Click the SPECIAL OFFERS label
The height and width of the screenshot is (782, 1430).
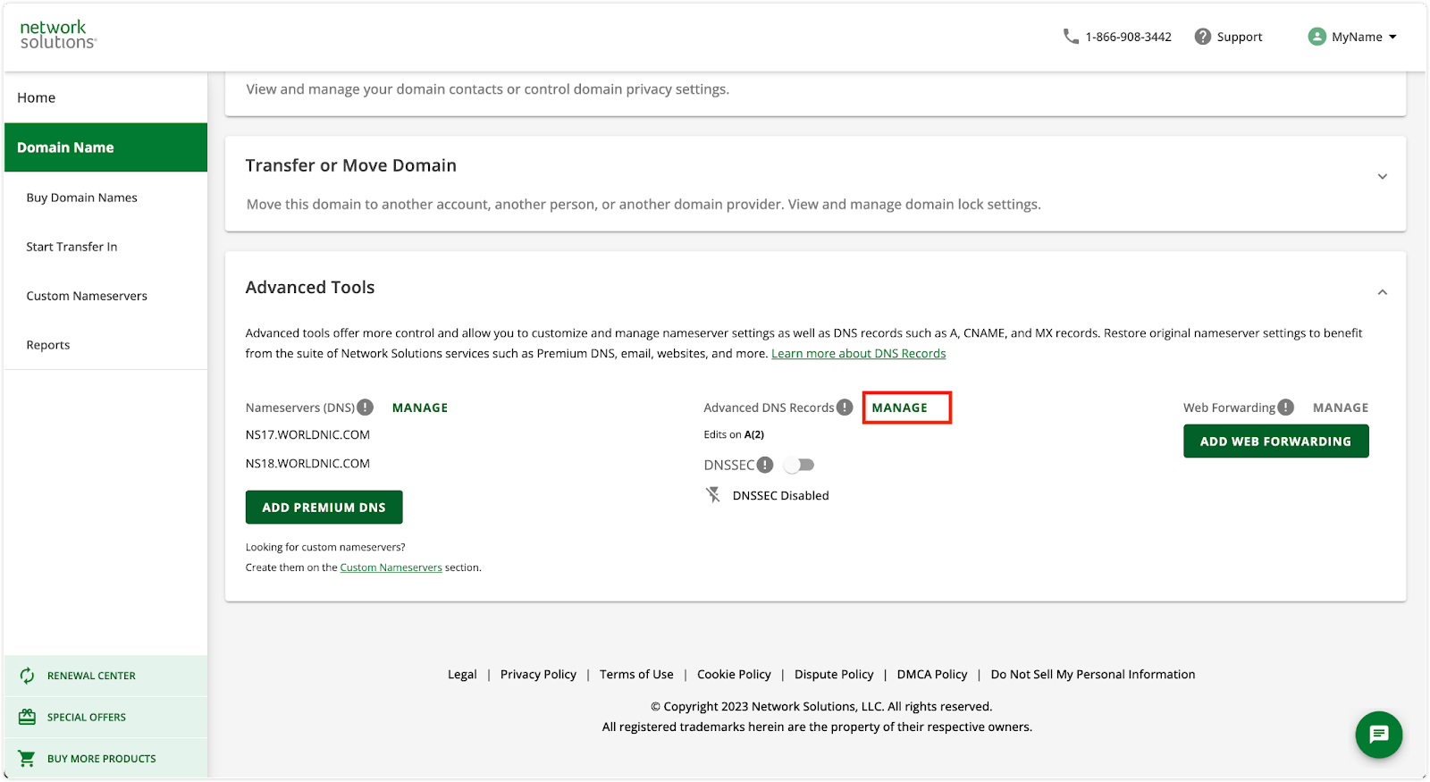pos(87,718)
